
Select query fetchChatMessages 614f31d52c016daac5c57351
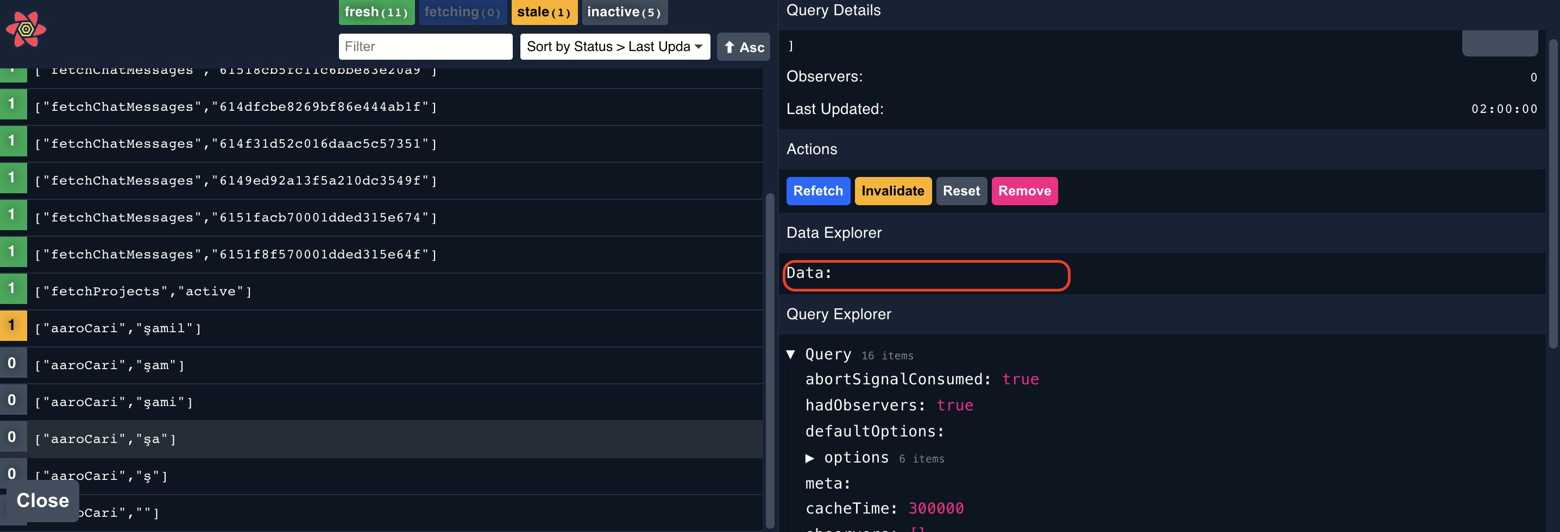[x=381, y=144]
